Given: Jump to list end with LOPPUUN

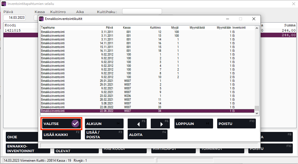Looking at the screenshot, I should (x=193, y=124).
